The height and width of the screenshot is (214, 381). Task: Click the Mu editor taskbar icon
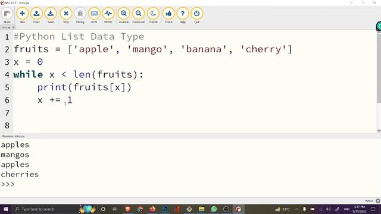click(238, 209)
